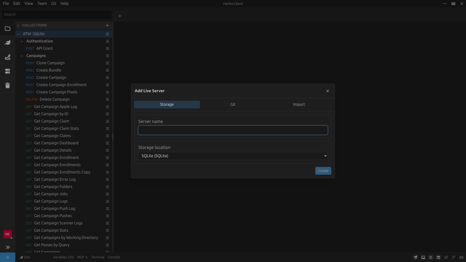Collapse the Authentication folder chevron
466x262 pixels.
point(22,41)
